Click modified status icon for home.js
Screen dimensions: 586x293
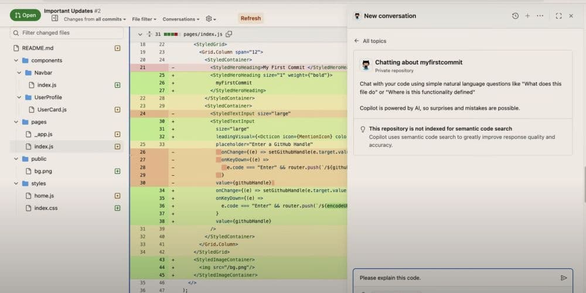(117, 196)
